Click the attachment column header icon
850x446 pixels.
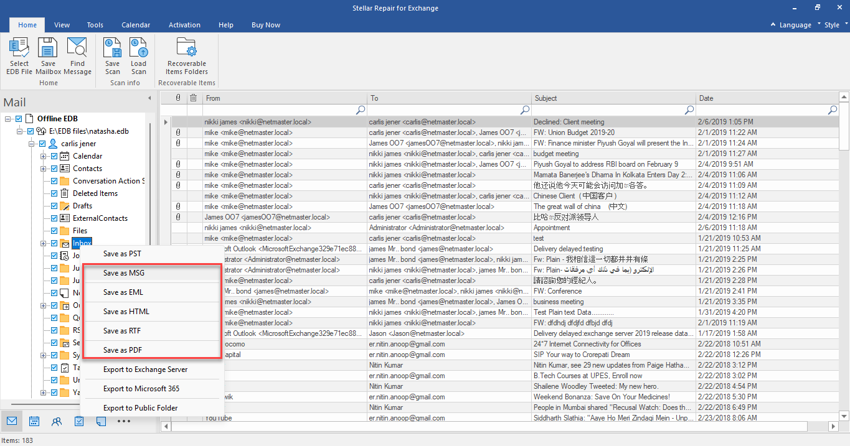pos(178,98)
